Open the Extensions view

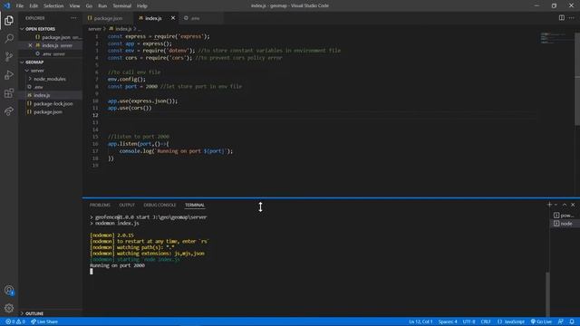[9, 92]
